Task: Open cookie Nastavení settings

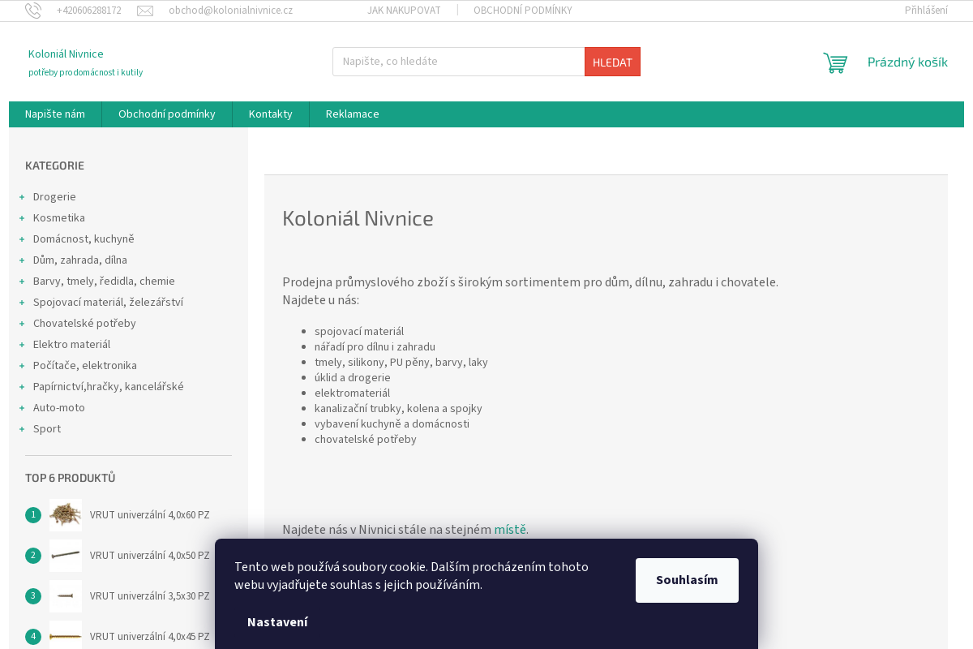Action: click(x=277, y=622)
